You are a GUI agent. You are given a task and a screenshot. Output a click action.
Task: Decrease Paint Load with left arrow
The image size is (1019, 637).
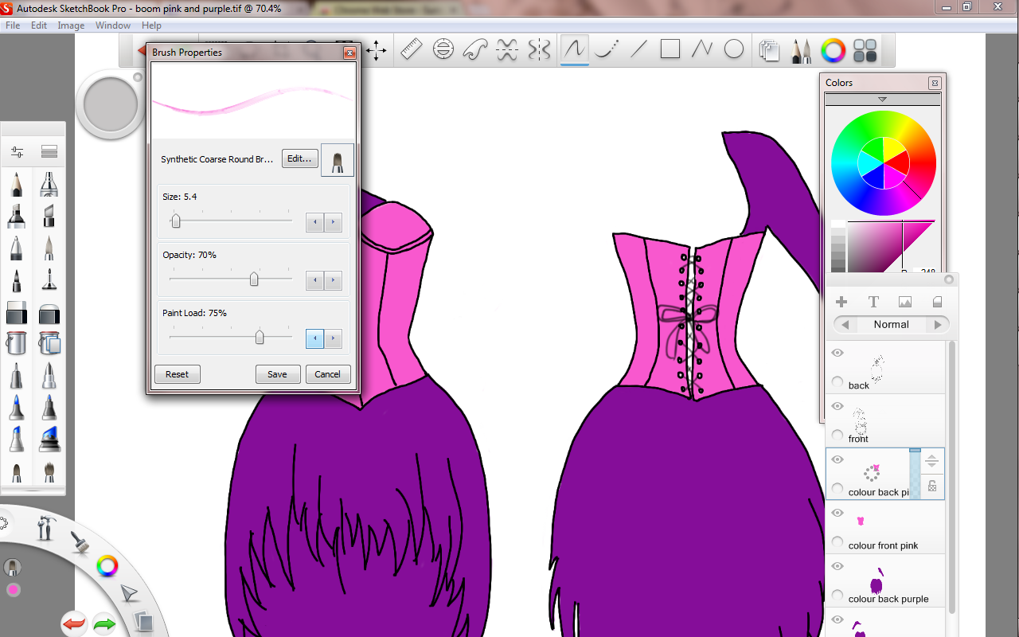(x=314, y=339)
